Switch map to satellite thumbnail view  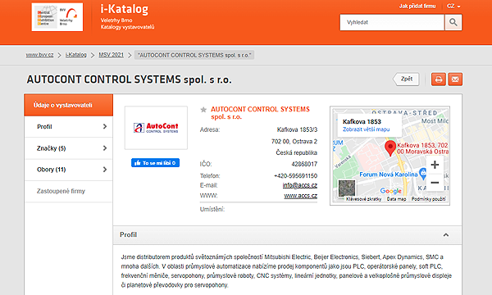tap(347, 188)
